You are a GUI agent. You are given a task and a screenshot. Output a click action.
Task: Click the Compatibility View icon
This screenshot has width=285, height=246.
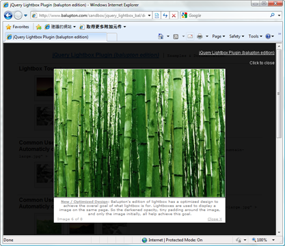click(157, 16)
